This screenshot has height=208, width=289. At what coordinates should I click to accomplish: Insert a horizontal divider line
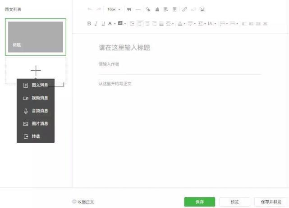pyautogui.click(x=138, y=9)
